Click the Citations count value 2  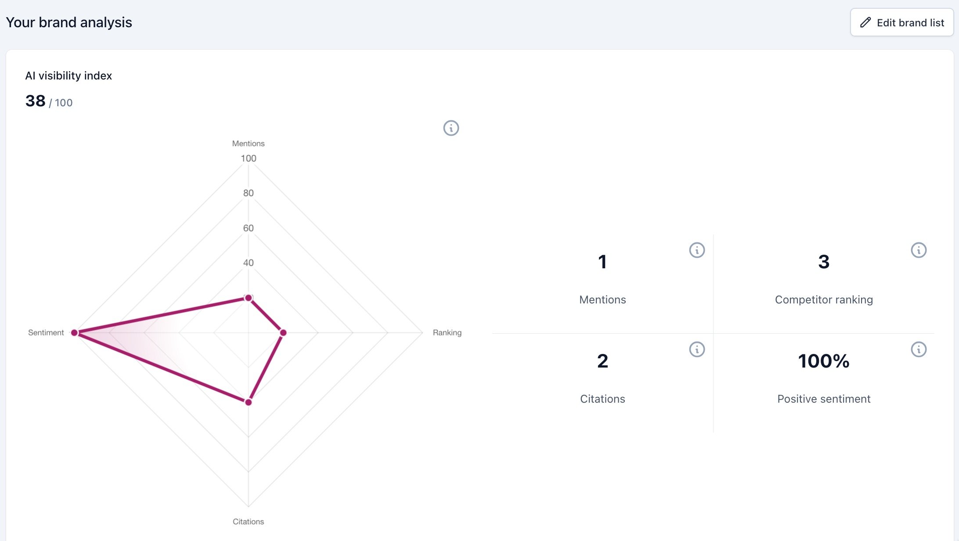[602, 361]
